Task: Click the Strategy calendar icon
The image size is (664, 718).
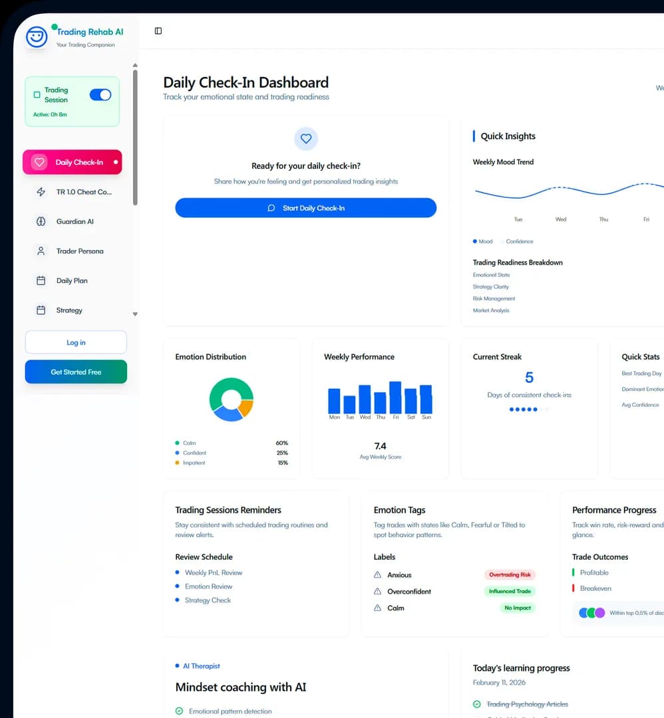Action: tap(41, 310)
